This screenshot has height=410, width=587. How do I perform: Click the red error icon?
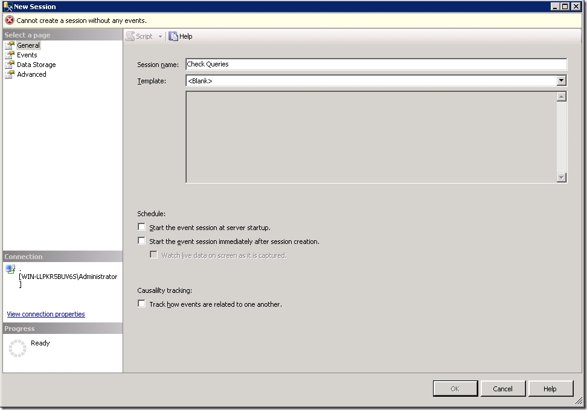[10, 20]
